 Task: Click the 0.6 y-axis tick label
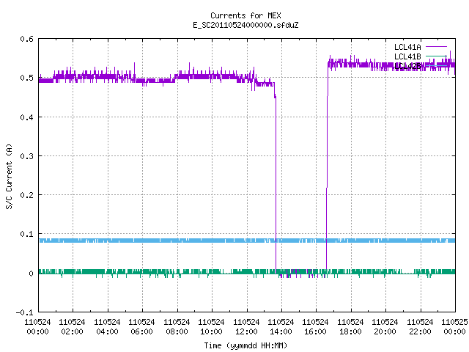(26, 39)
